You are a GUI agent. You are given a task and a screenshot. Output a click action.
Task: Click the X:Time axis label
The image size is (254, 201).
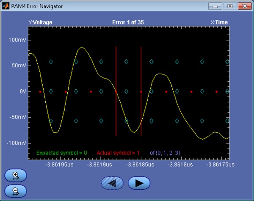click(x=219, y=22)
